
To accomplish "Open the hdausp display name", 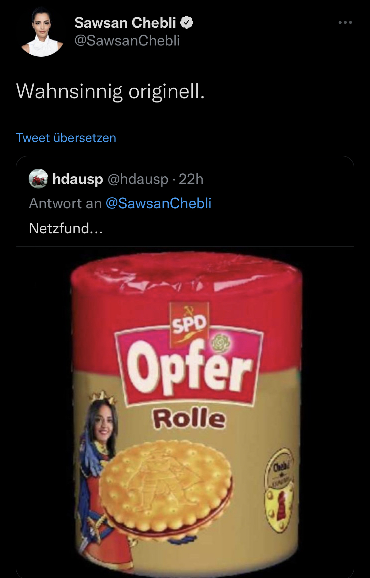I will [x=78, y=179].
